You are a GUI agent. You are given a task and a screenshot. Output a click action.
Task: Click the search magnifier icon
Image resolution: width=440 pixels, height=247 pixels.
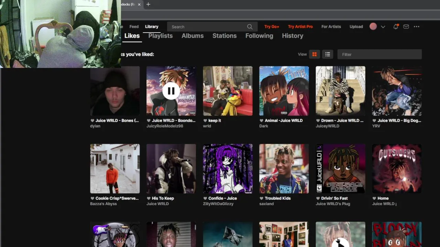(x=250, y=27)
